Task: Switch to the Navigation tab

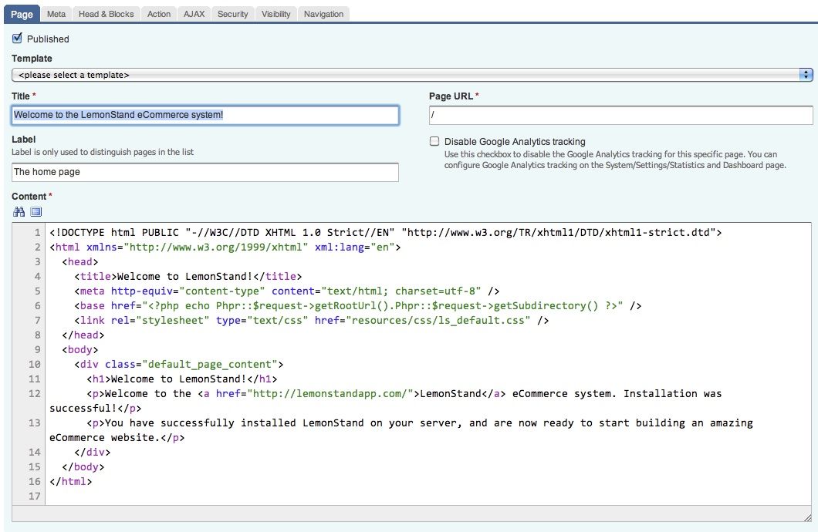Action: point(323,13)
